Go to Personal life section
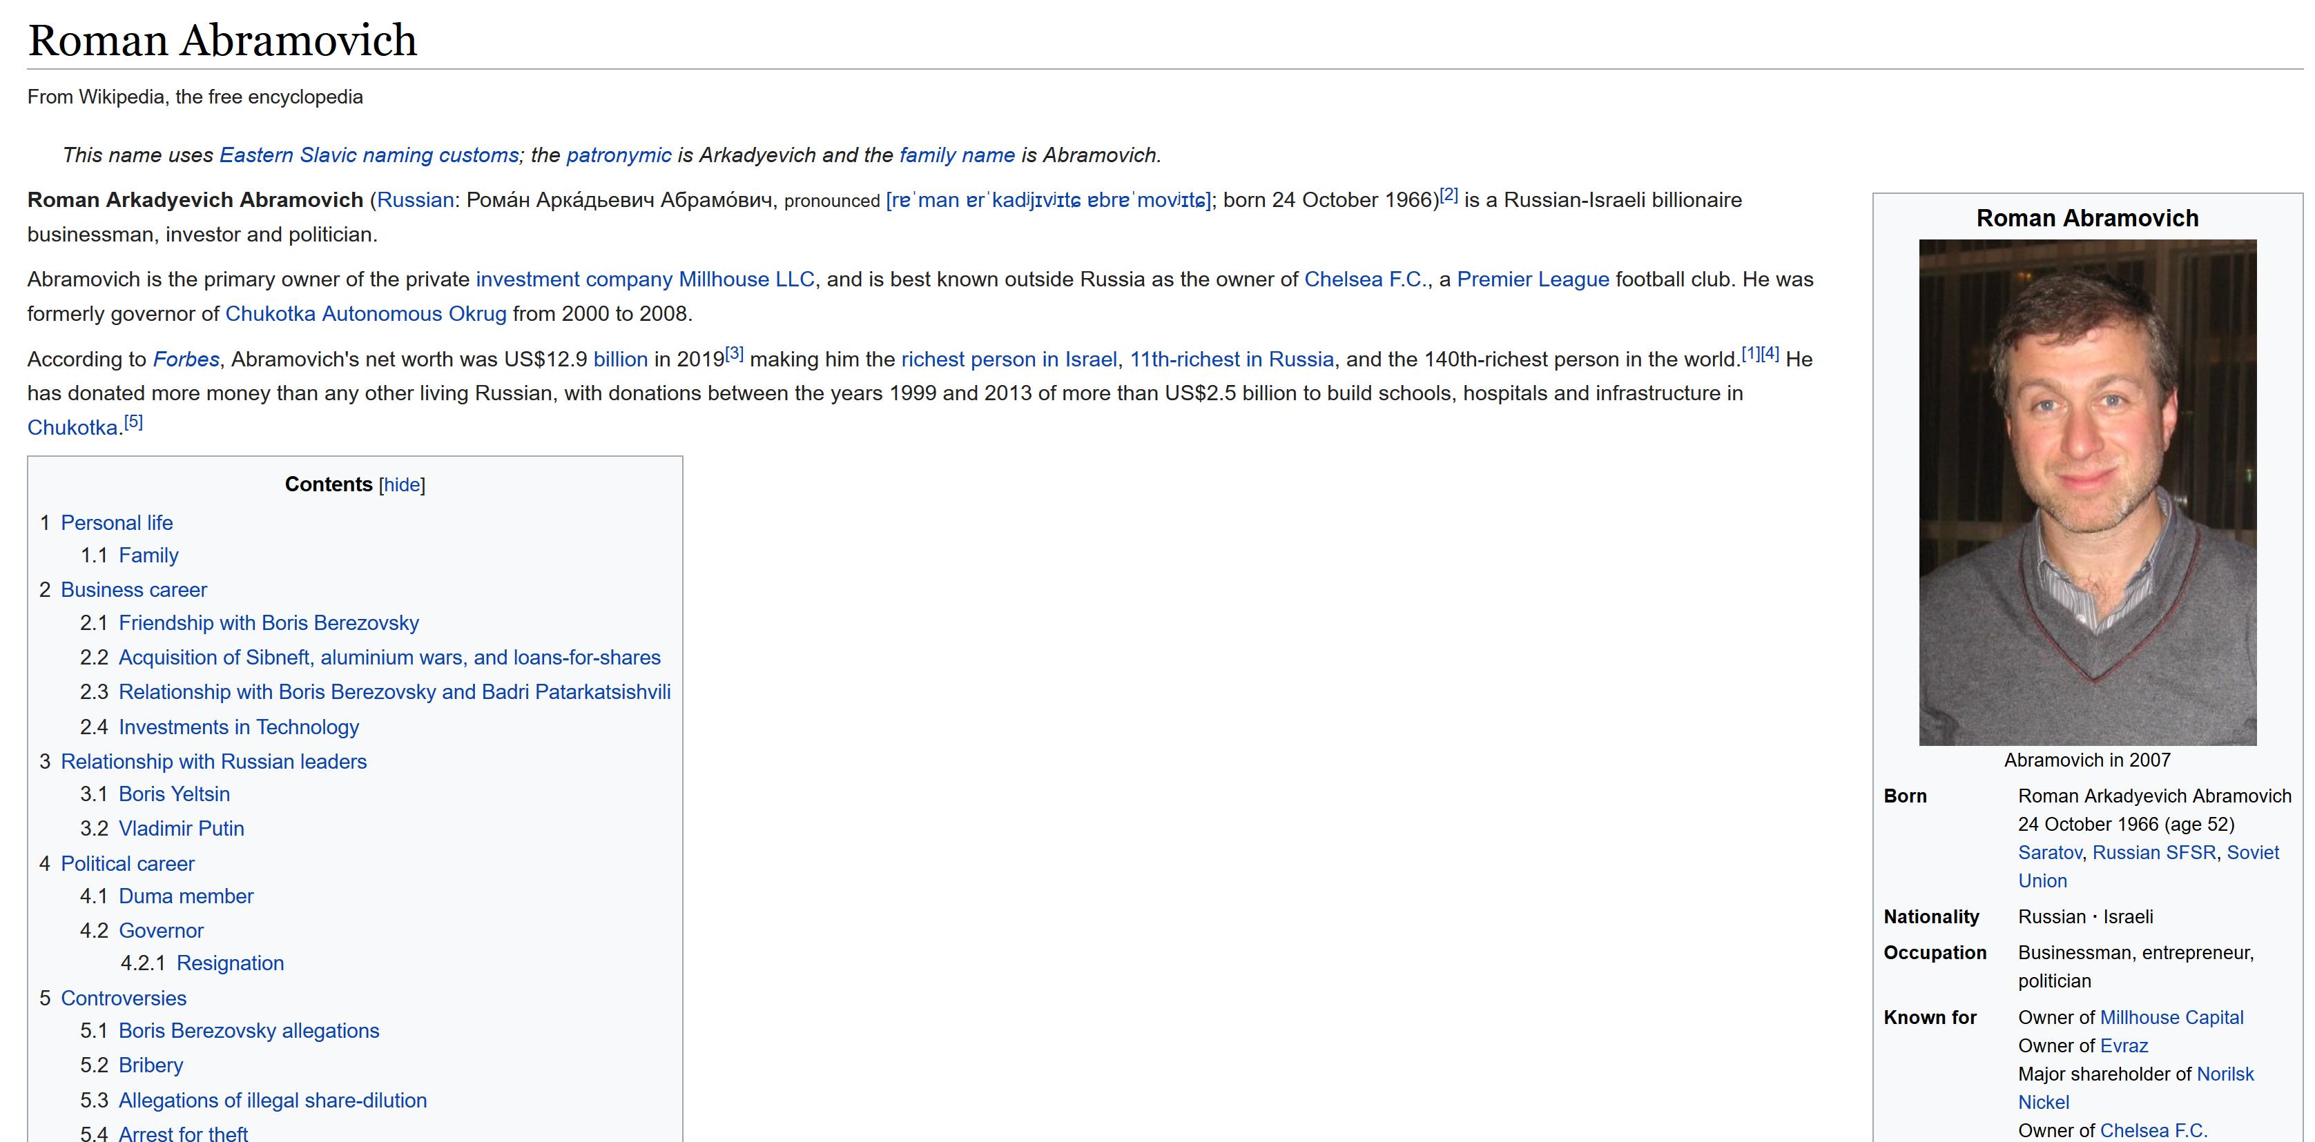2315x1142 pixels. [117, 523]
